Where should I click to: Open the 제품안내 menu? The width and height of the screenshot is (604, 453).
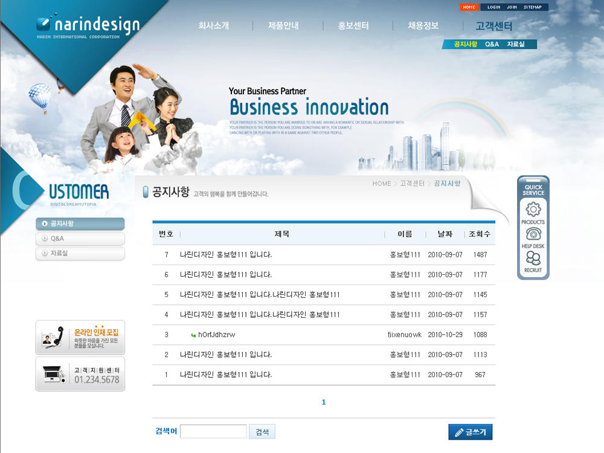click(x=284, y=26)
